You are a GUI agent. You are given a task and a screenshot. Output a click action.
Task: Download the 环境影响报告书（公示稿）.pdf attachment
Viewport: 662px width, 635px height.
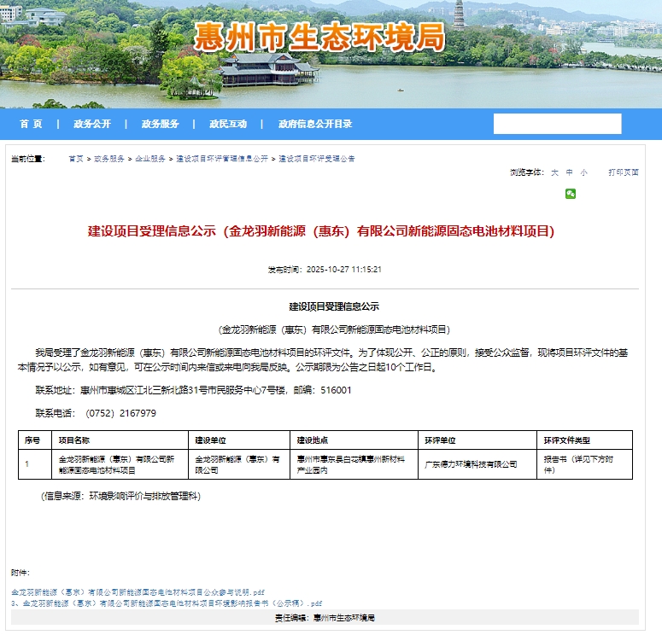pyautogui.click(x=167, y=603)
